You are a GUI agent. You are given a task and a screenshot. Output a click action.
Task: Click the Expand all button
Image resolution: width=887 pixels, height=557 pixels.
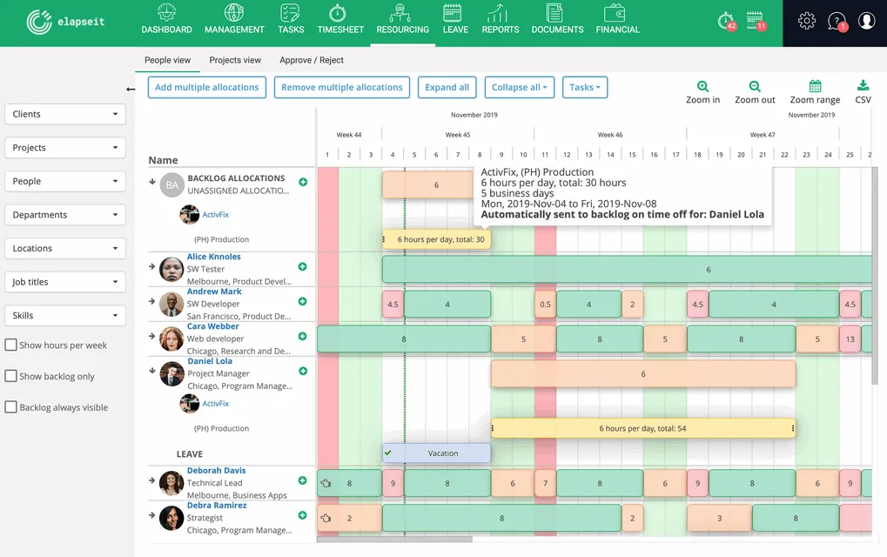pos(447,87)
